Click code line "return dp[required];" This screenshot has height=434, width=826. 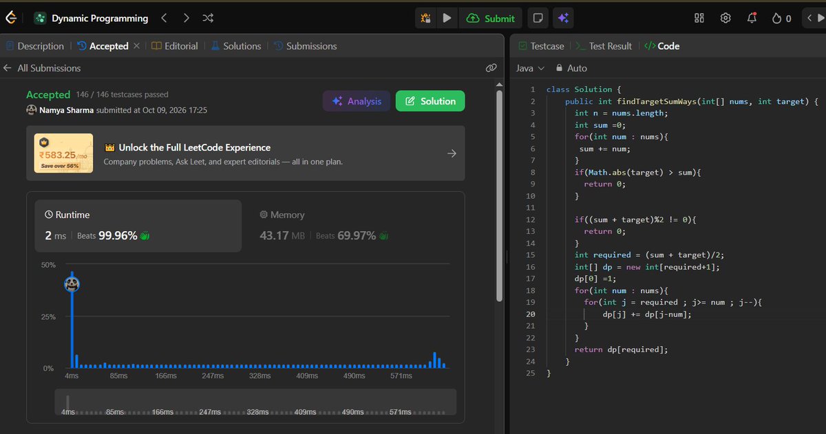coord(621,349)
